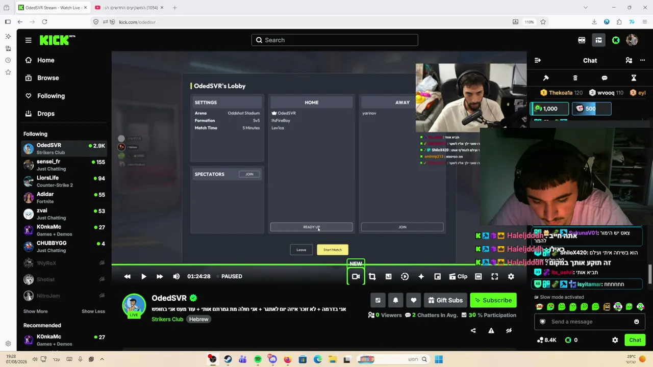Open the channel news panel icon

click(378, 300)
